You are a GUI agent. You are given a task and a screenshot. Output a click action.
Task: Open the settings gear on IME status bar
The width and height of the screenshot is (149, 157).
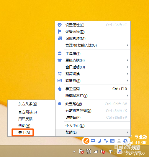click(x=125, y=141)
